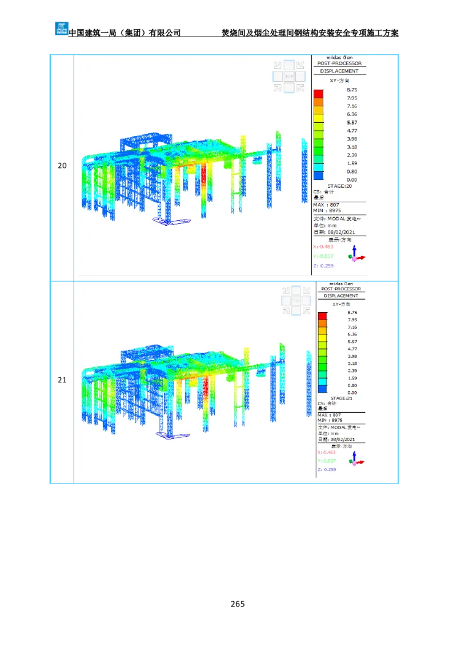The image size is (457, 647).
Task: Click the TOP face of the upper plot's view cube
Action: [288, 77]
